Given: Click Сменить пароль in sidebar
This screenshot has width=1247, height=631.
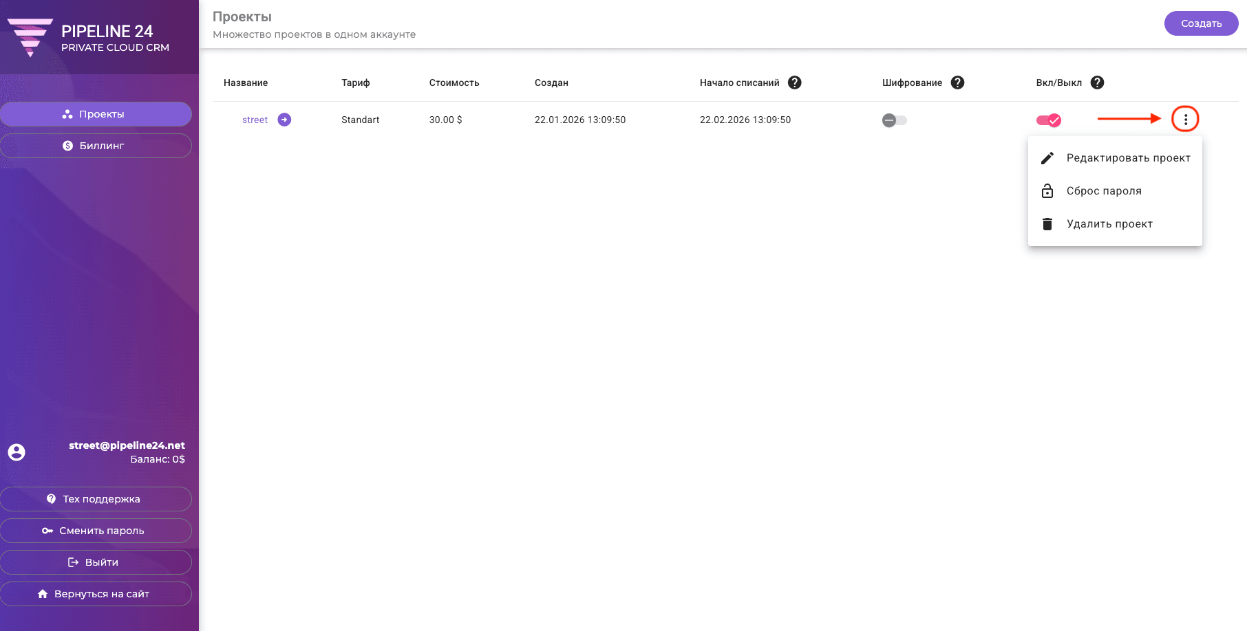Looking at the screenshot, I should click(96, 531).
